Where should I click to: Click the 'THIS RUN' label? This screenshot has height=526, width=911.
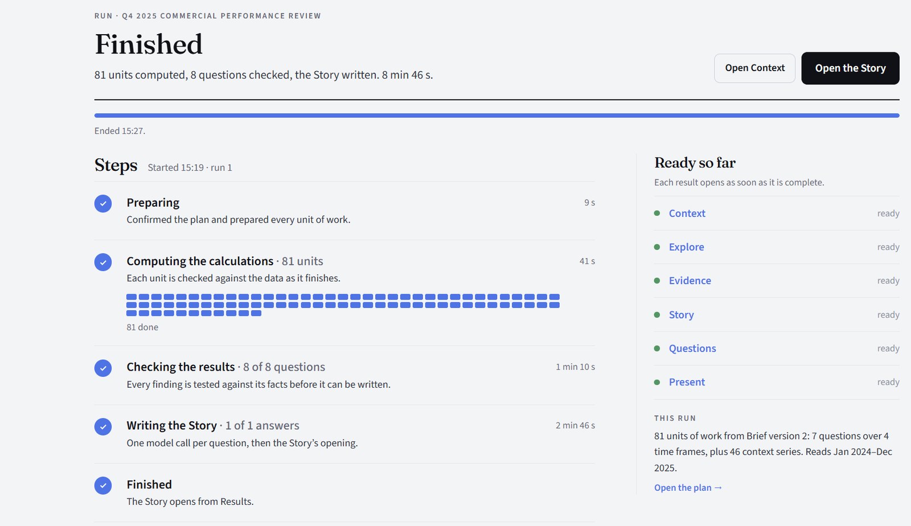(x=675, y=418)
